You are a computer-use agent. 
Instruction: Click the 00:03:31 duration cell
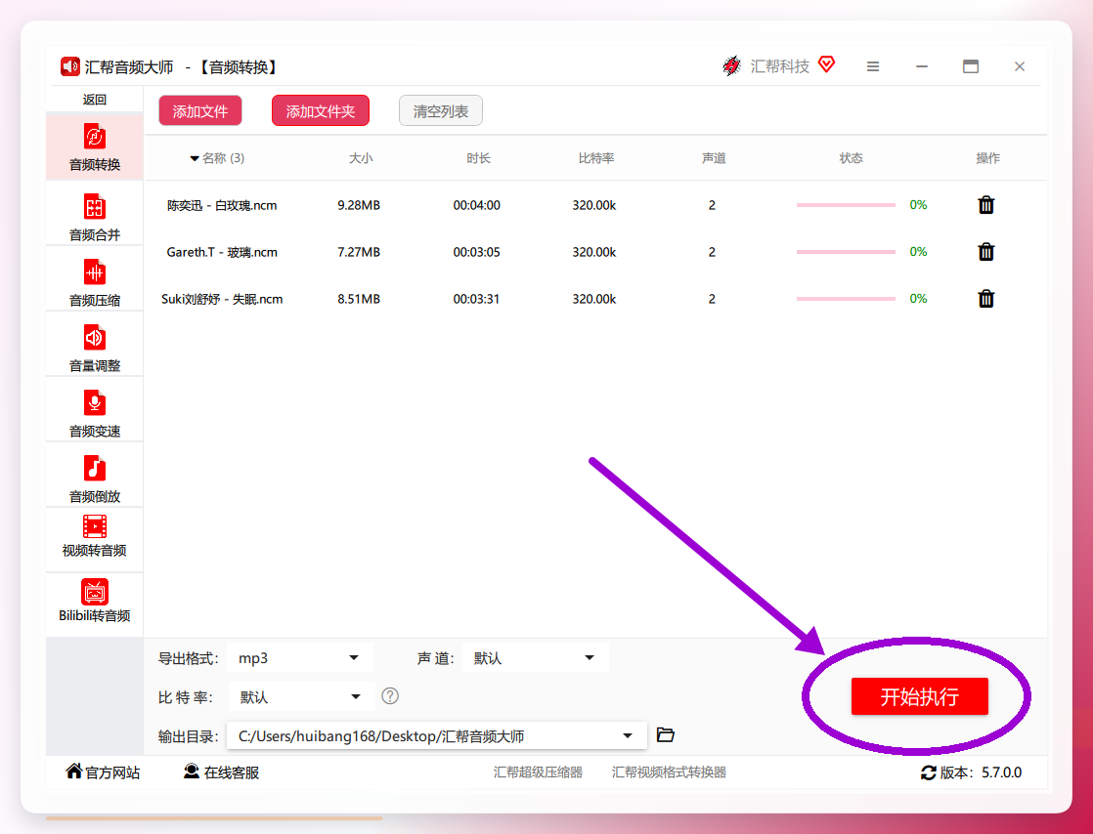pos(477,300)
